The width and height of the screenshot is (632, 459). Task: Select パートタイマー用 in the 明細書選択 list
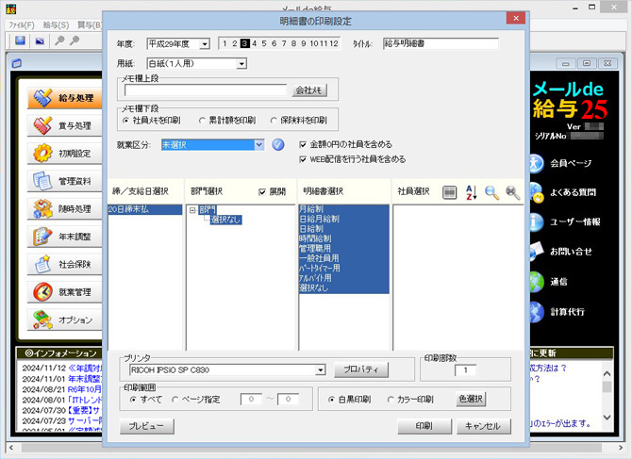click(x=343, y=269)
